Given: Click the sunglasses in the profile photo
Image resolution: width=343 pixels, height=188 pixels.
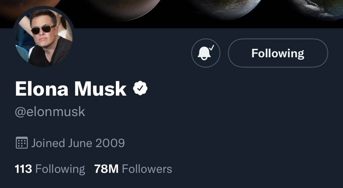Looking at the screenshot, I should click(44, 30).
